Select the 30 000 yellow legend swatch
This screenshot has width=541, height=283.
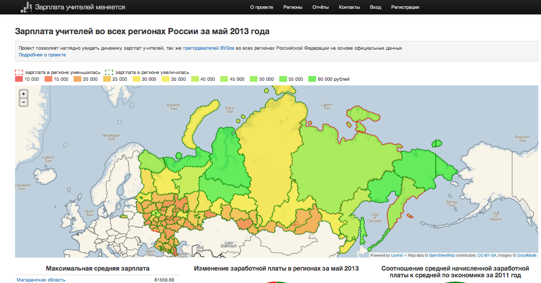(137, 79)
